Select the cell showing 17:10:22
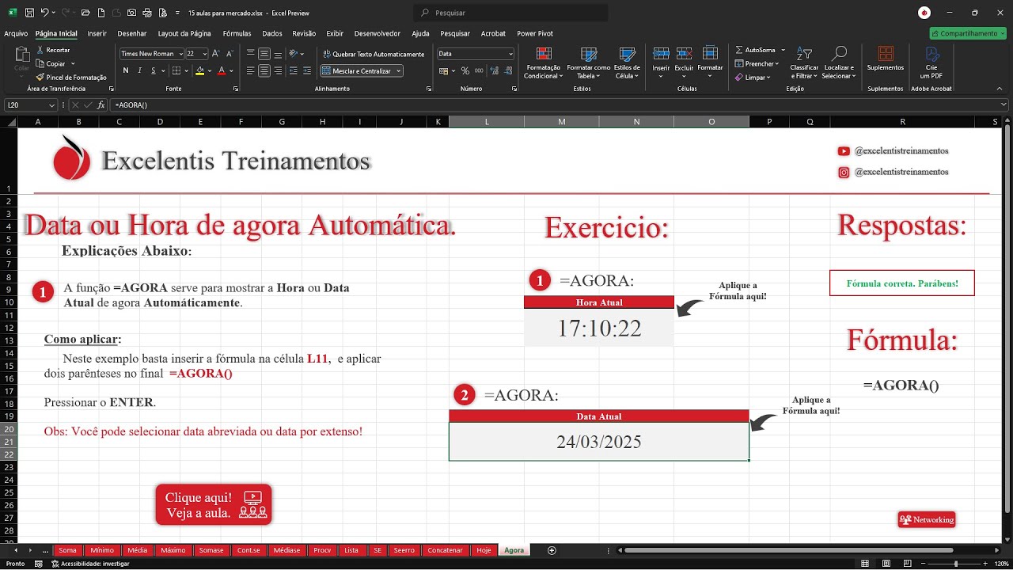 (x=599, y=328)
